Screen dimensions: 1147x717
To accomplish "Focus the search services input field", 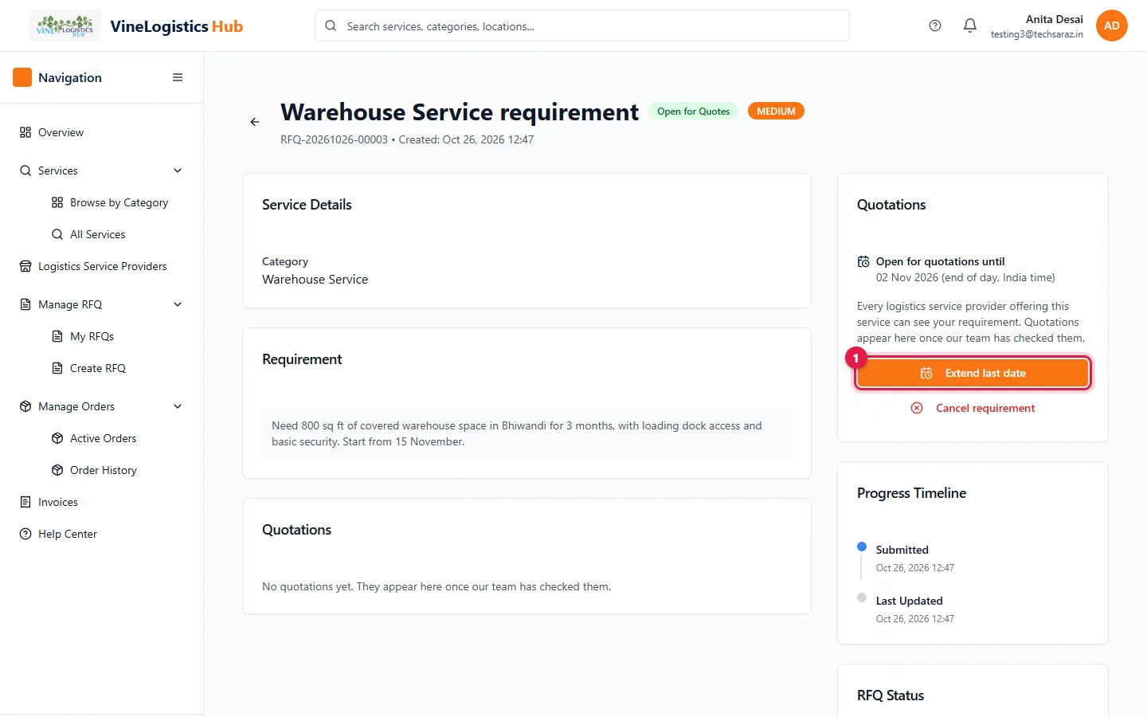I will [582, 25].
